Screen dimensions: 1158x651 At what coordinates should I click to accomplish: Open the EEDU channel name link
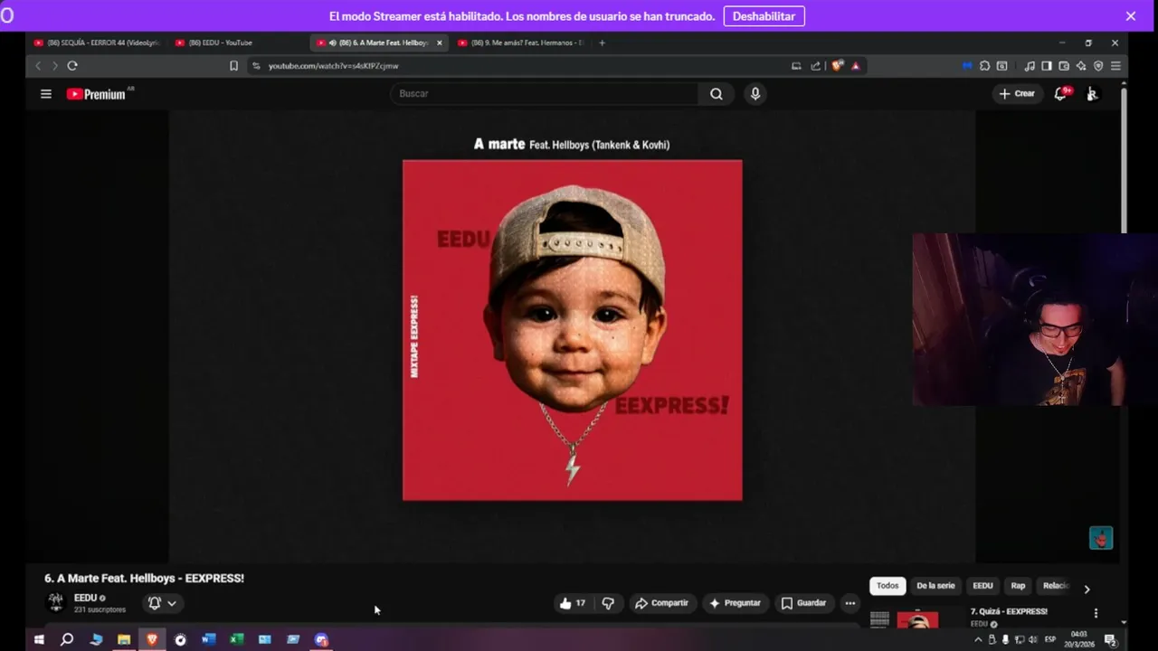(x=85, y=598)
